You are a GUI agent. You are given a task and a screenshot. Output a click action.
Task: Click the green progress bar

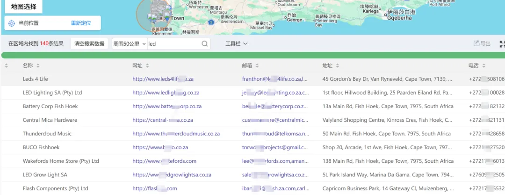point(253,55)
